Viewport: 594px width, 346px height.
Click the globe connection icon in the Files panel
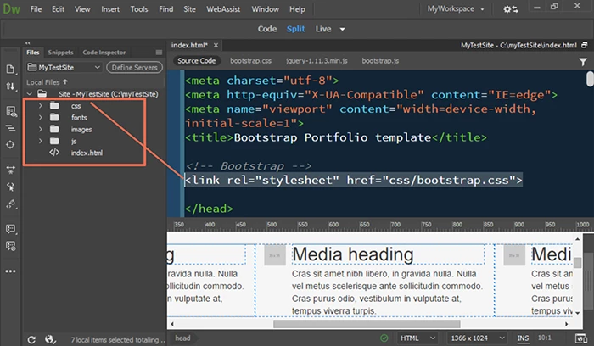(50, 339)
